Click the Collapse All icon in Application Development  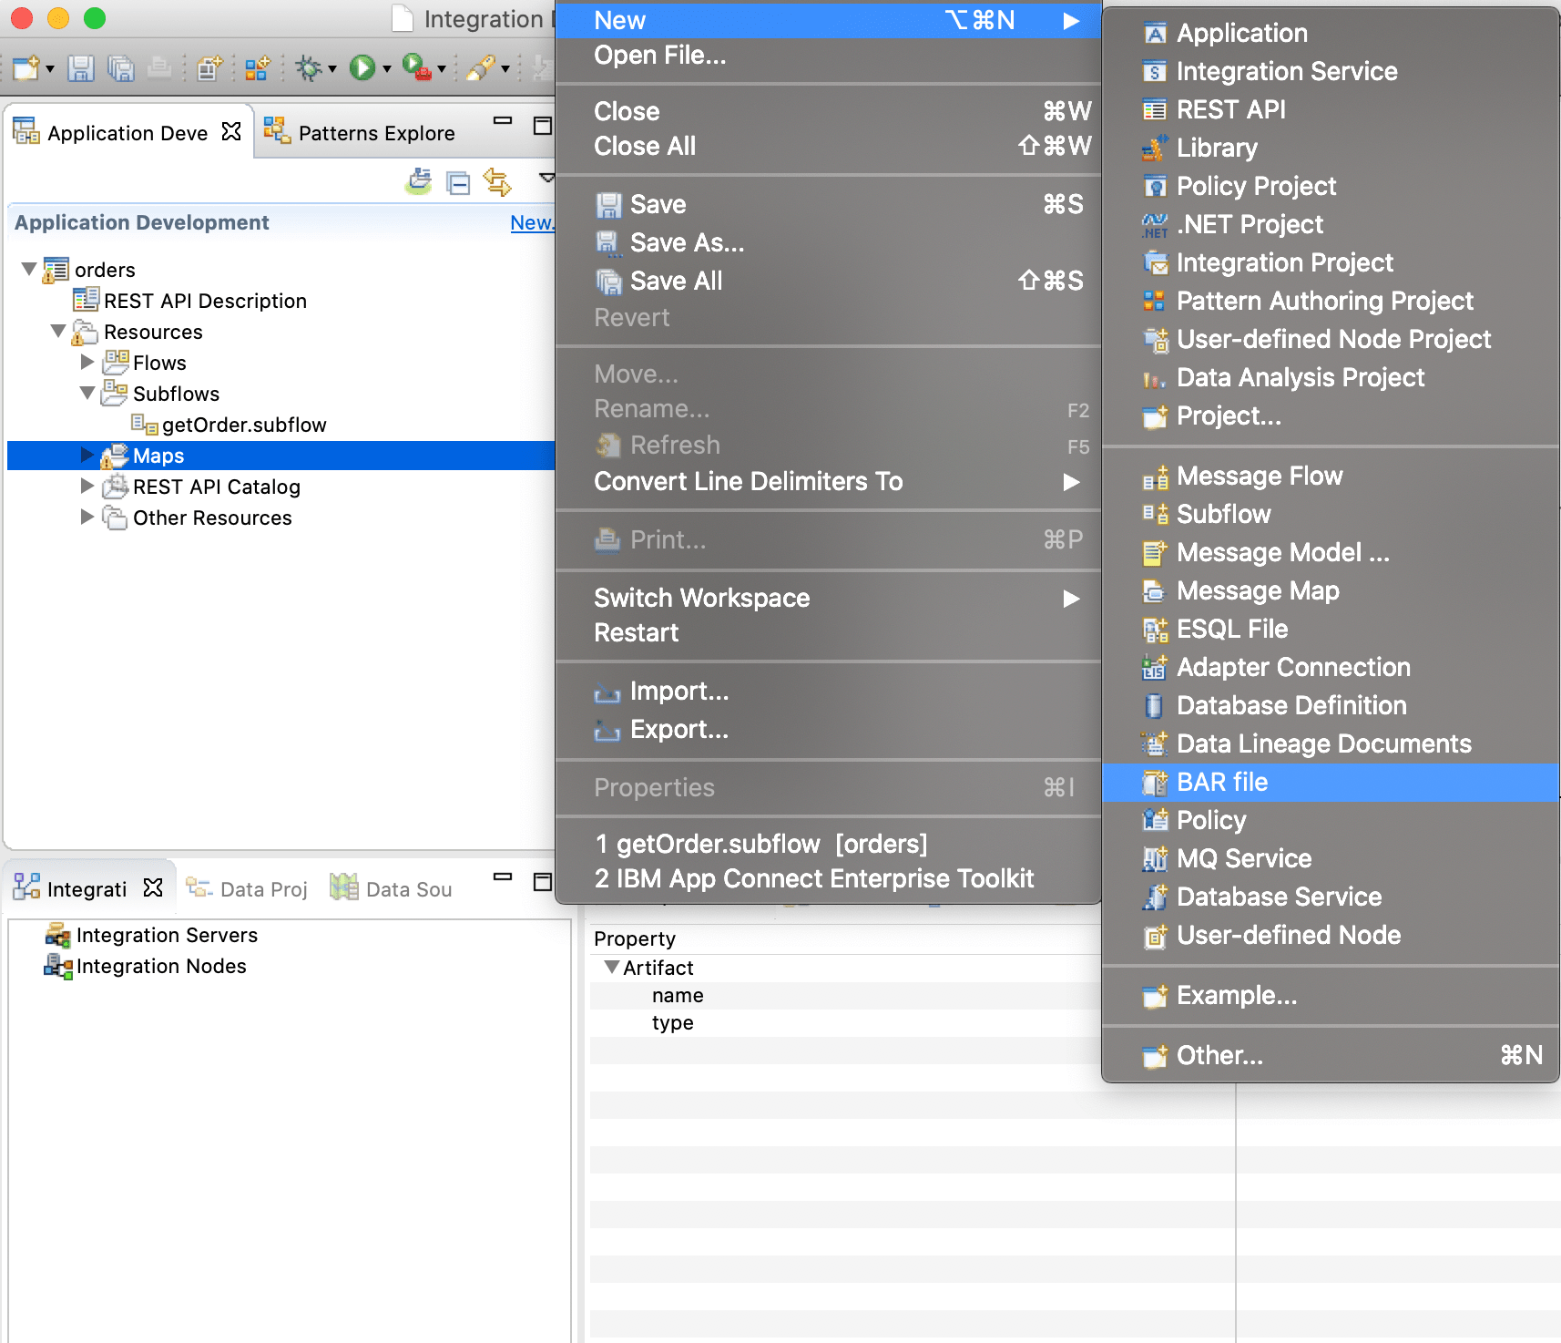coord(458,182)
